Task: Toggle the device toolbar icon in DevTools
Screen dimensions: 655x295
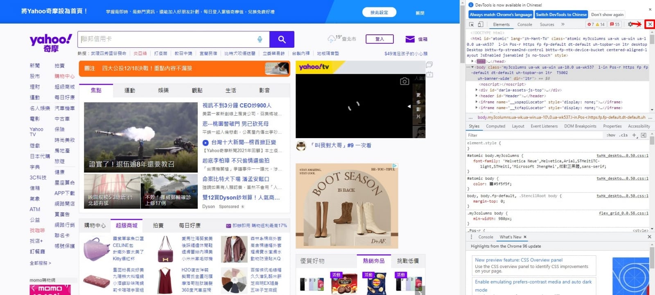Action: (481, 25)
